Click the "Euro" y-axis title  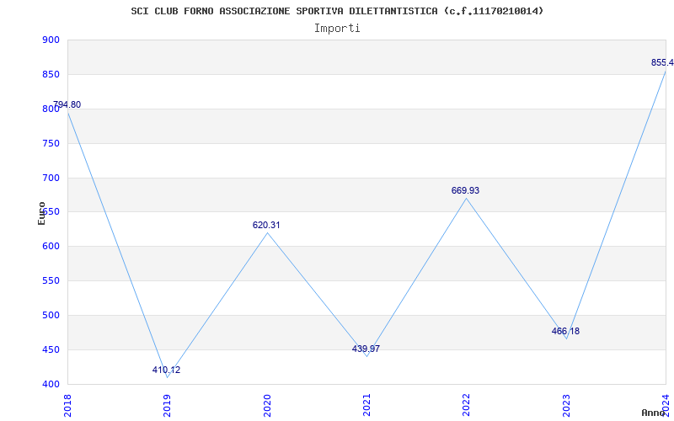point(41,213)
